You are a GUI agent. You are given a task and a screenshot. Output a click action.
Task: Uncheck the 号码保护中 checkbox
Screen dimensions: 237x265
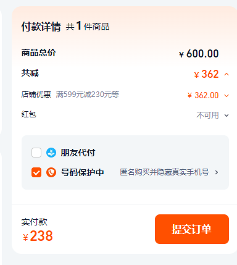[x=36, y=172]
